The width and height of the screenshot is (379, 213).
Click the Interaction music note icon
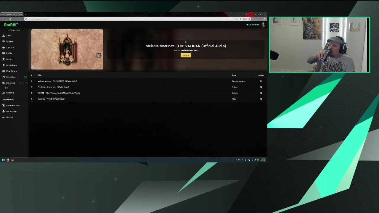click(x=3, y=77)
